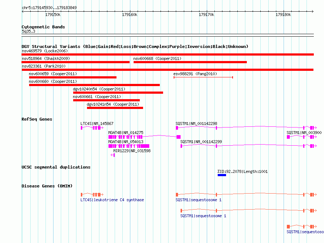Click the SQSTM1 NM_003900 transcript glyph

[x=302, y=137]
